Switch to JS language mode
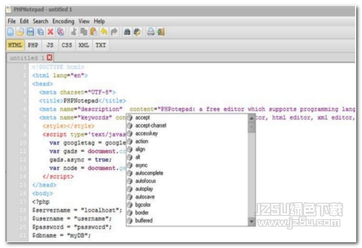The height and width of the screenshot is (248, 362). [50, 45]
